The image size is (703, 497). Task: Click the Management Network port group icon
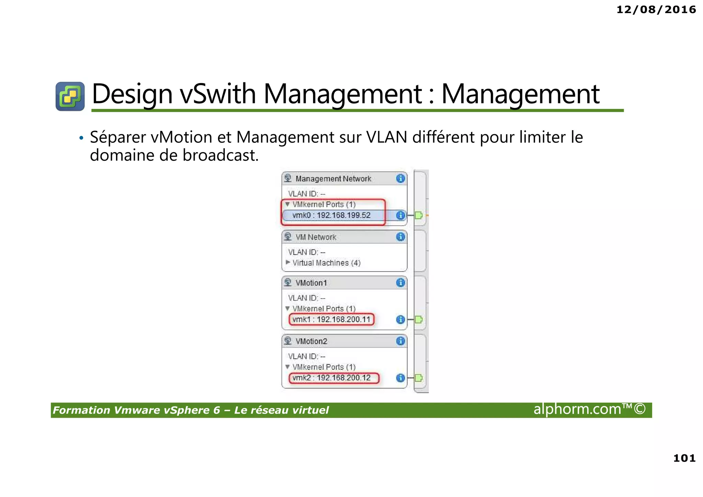[x=288, y=179]
